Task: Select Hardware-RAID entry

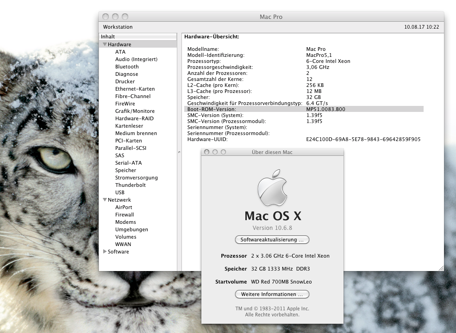Action: 134,118
